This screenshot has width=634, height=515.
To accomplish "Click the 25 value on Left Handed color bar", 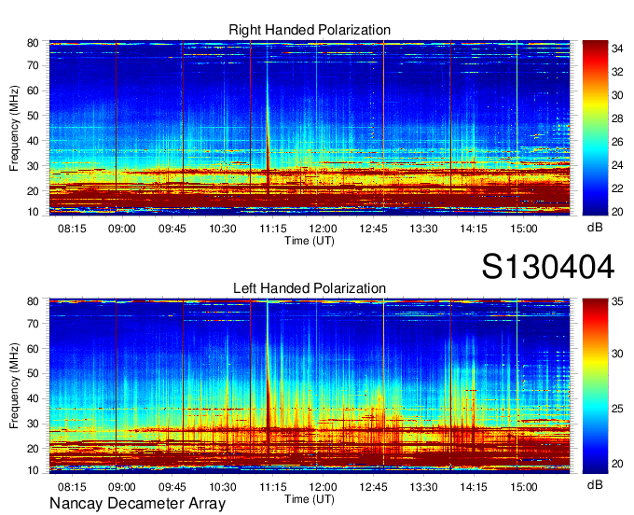I will pos(617,409).
